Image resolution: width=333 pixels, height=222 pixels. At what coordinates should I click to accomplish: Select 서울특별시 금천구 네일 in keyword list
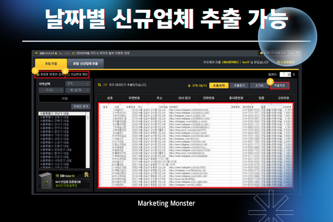click(62, 139)
